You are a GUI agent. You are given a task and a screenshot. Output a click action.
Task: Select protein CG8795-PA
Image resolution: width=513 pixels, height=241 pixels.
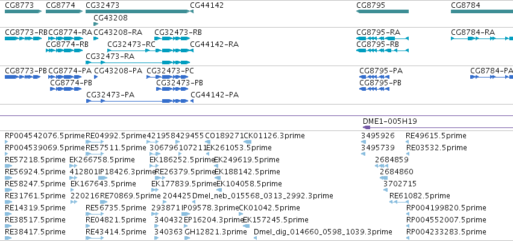[x=374, y=77]
